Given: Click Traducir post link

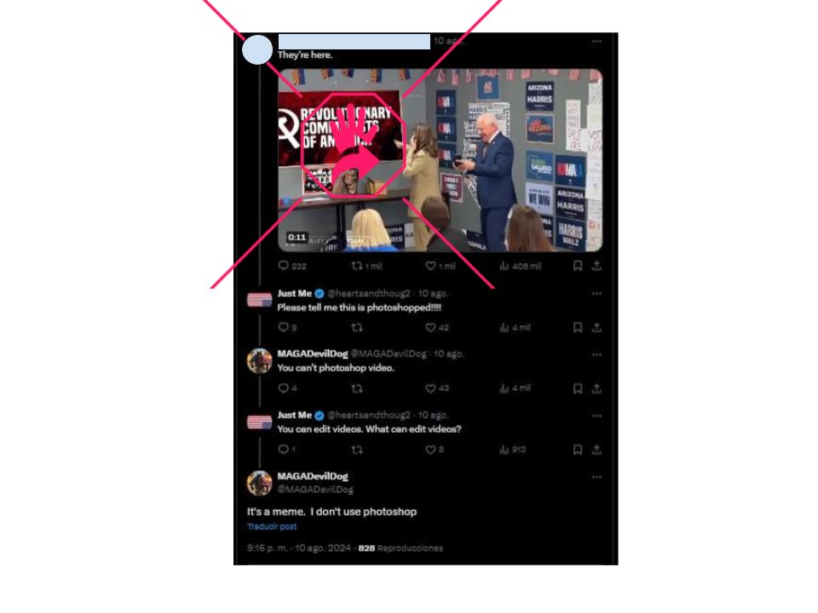Looking at the screenshot, I should point(272,526).
